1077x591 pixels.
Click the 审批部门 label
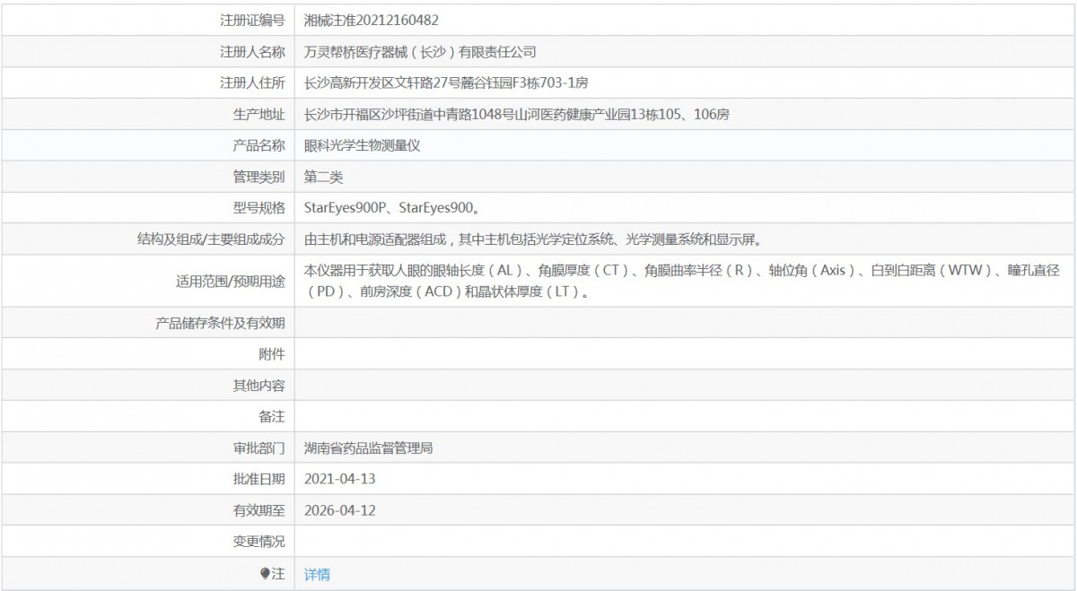click(258, 448)
